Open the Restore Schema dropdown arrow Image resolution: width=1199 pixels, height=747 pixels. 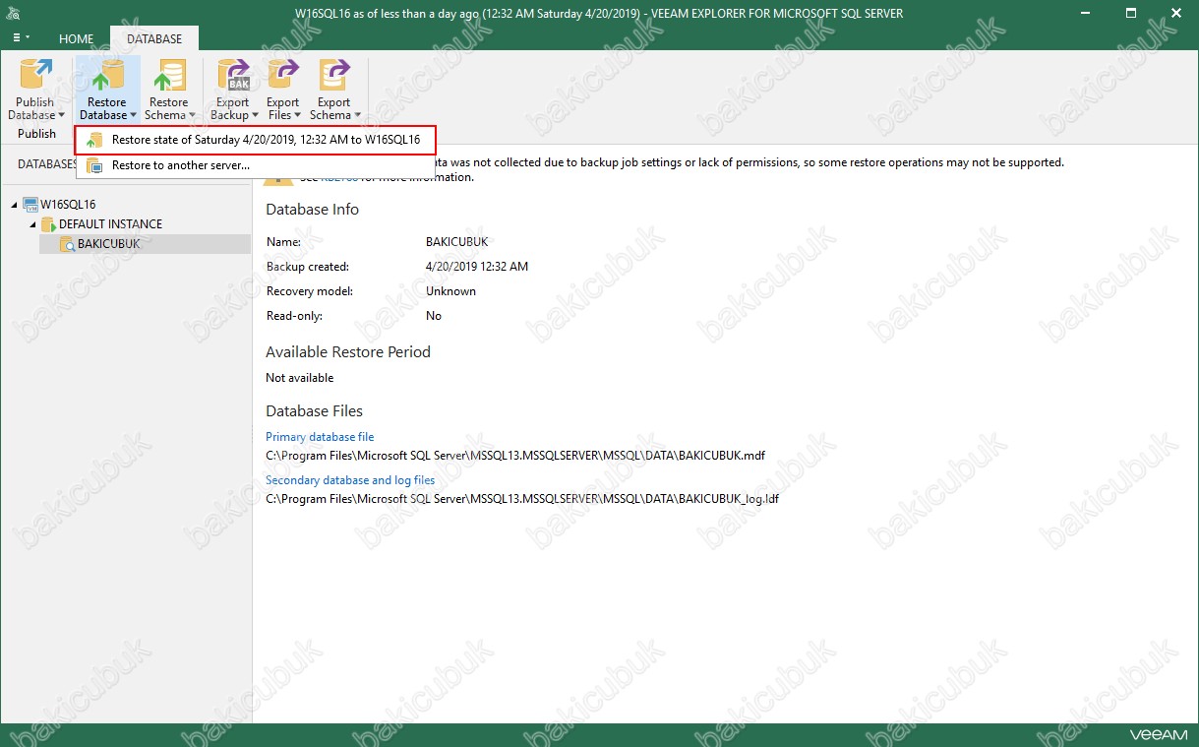click(x=192, y=116)
